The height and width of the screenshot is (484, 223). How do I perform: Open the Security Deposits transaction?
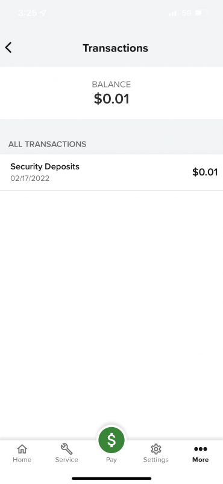coord(111,172)
